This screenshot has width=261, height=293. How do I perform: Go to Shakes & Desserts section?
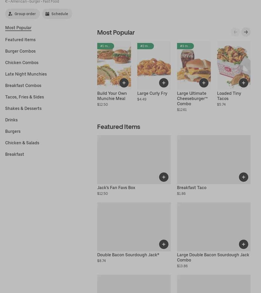pyautogui.click(x=23, y=108)
